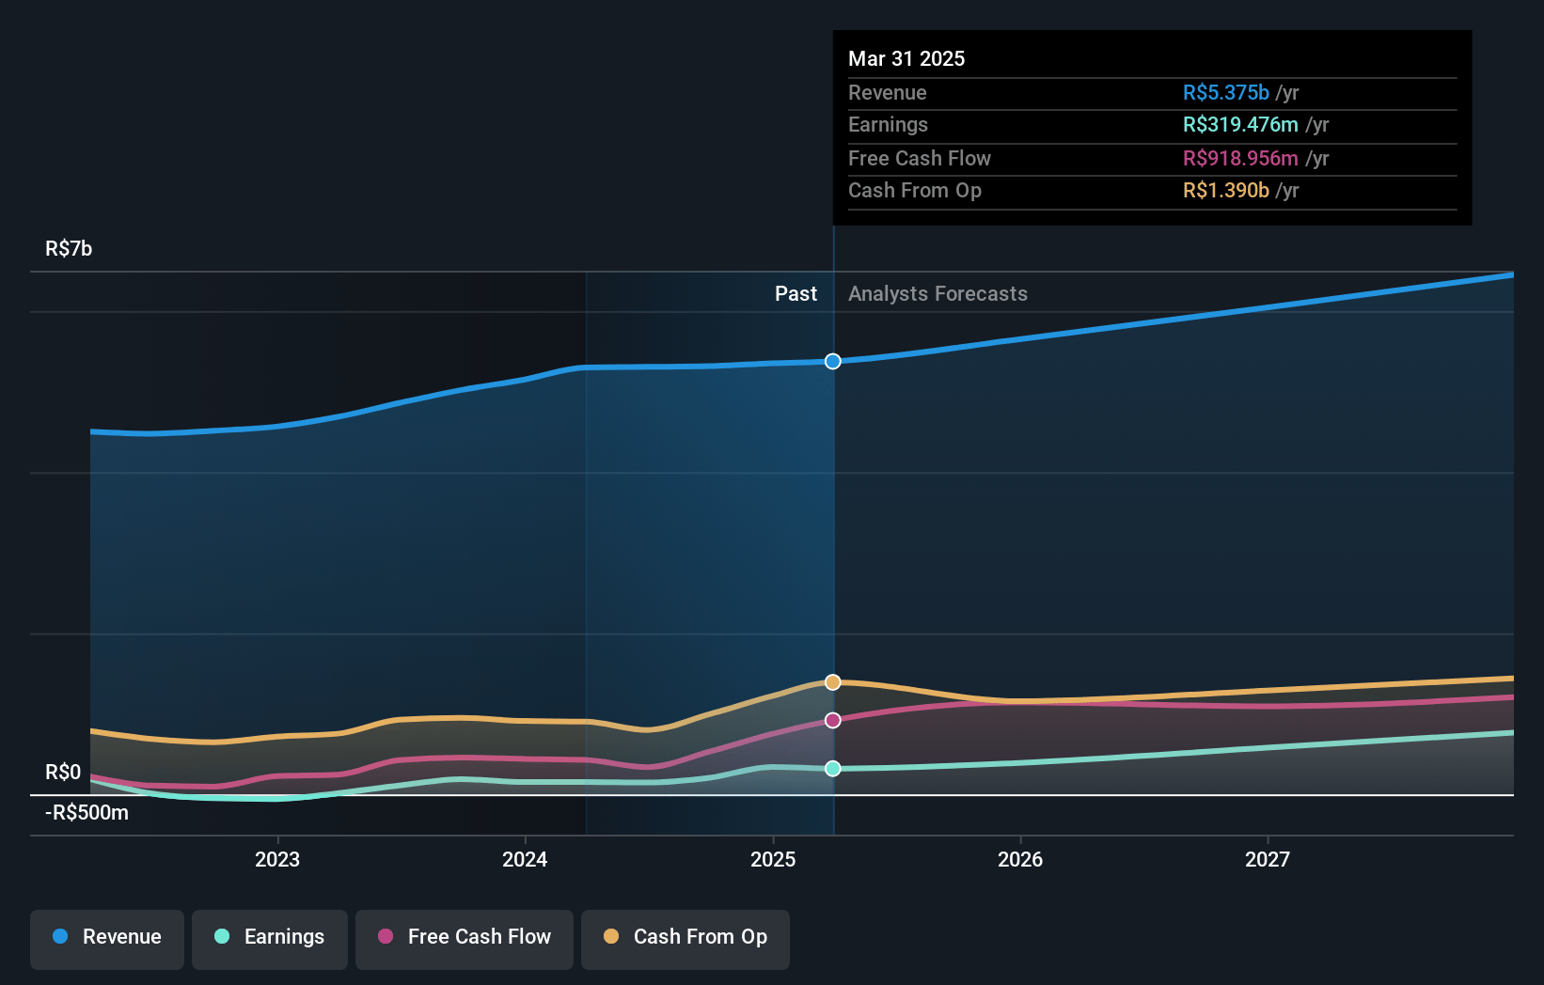Click the Earnings row label in tooltip
Viewport: 1544px width, 985px height.
click(888, 124)
